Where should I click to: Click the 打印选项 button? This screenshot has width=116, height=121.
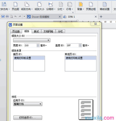pyautogui.click(x=28, y=118)
